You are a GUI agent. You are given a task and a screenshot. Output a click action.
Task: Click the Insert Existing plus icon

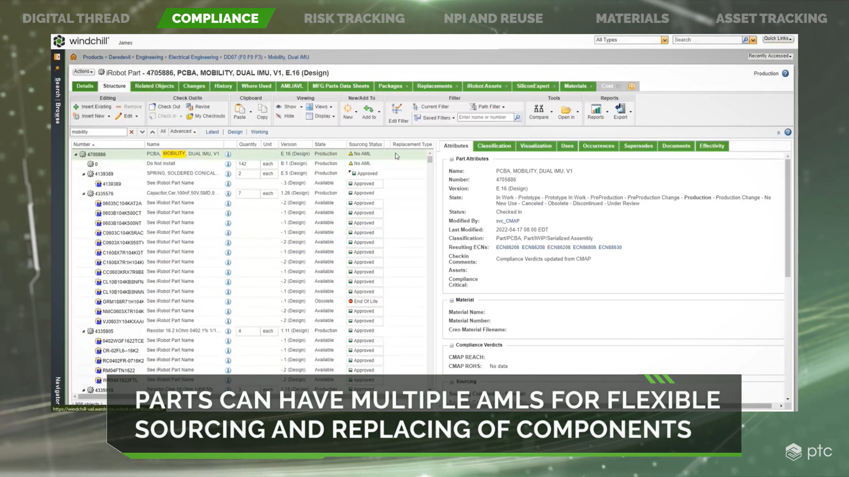pos(76,107)
